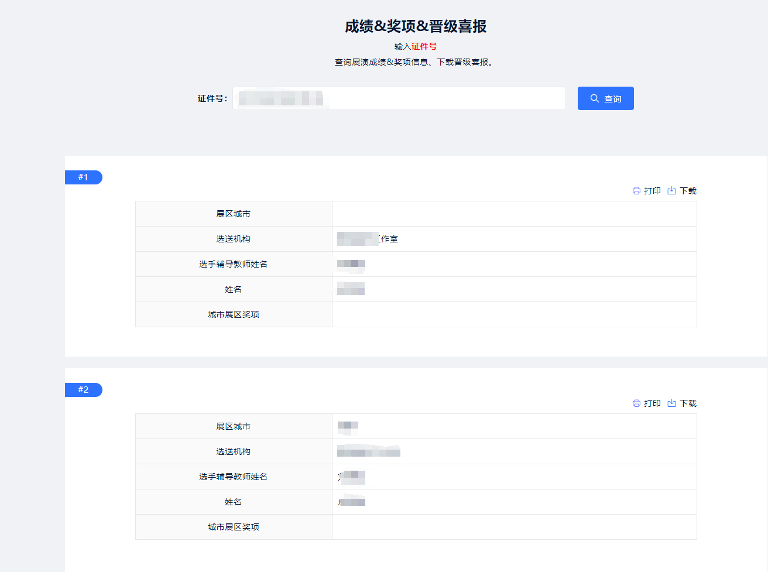Image resolution: width=768 pixels, height=572 pixels.
Task: Click the magnifier icon in 查询 button
Action: click(x=594, y=98)
